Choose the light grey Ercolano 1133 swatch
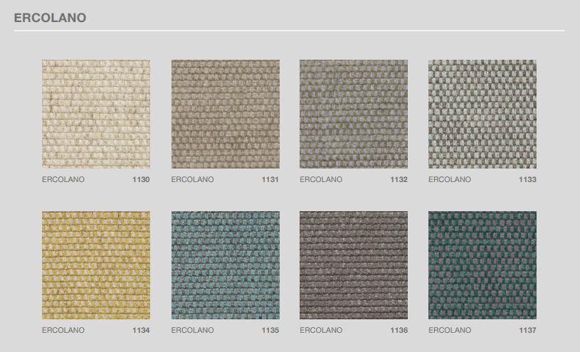This screenshot has width=580, height=352. click(x=483, y=114)
